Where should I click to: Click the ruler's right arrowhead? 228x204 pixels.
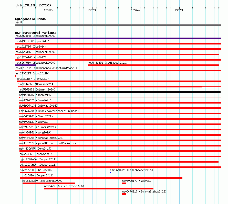[x=220, y=8]
